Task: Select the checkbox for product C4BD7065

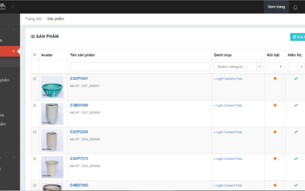Action: pyautogui.click(x=35, y=185)
